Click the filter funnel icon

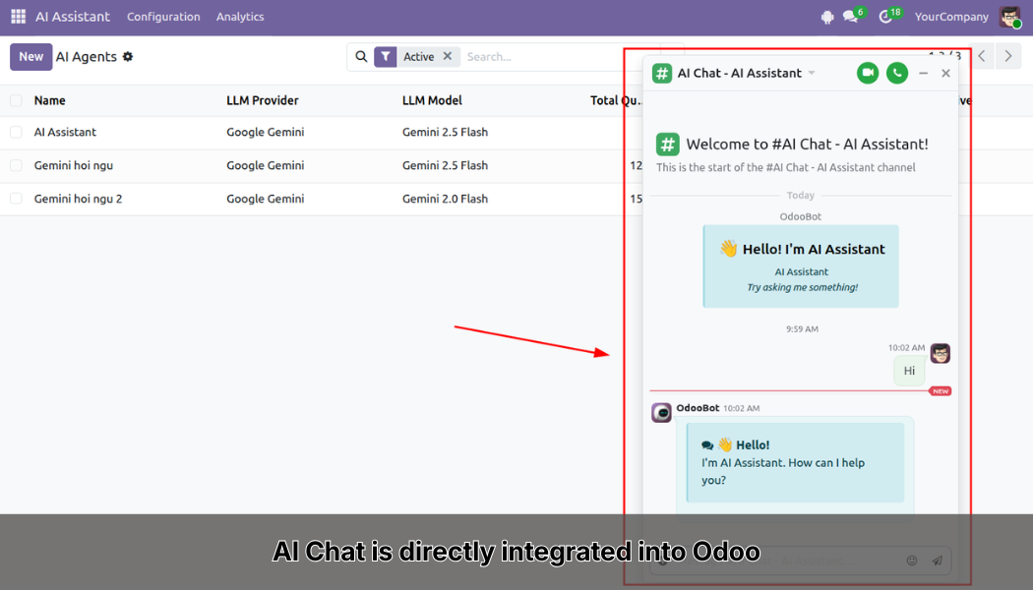[x=386, y=57]
